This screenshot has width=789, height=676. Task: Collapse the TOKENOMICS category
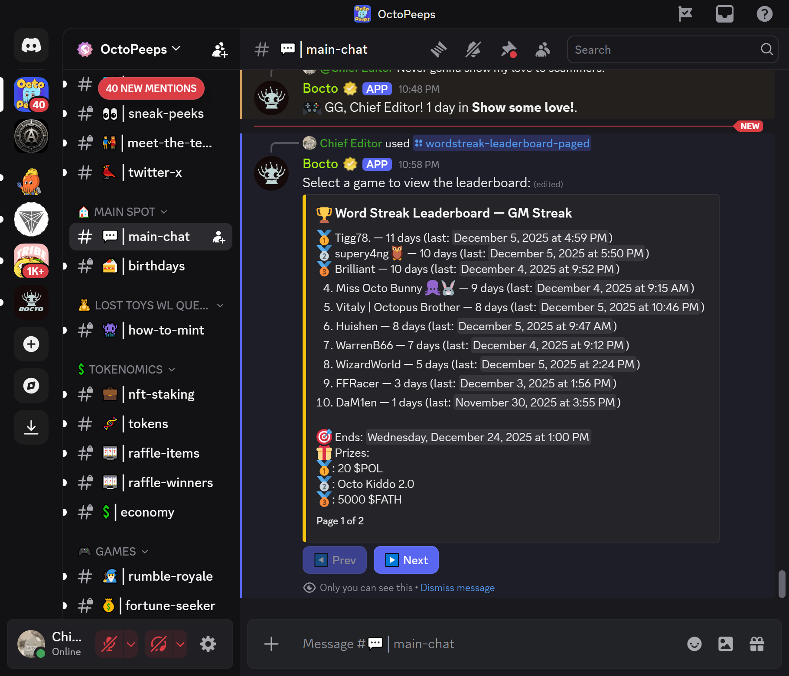click(126, 370)
